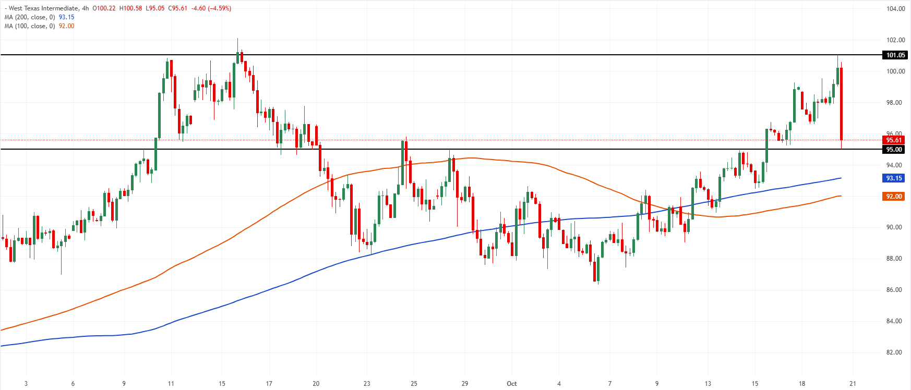Click the 88.00 price axis label

[894, 259]
